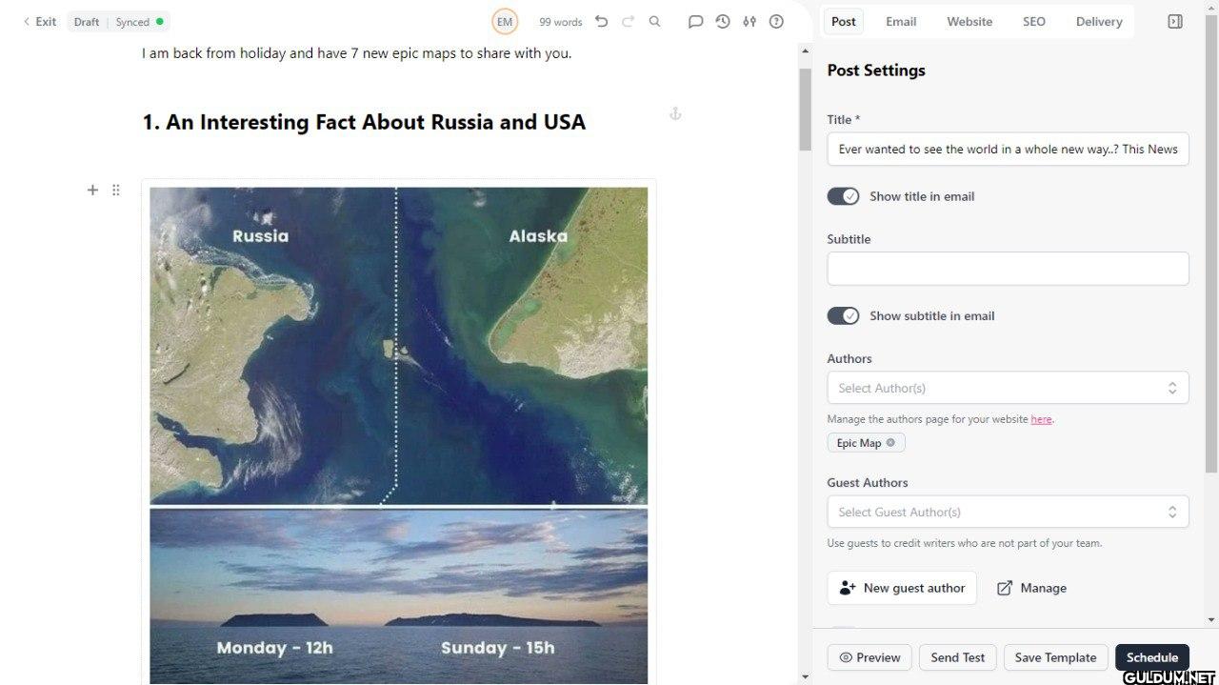This screenshot has width=1219, height=685.
Task: Open the search magnifier icon
Action: click(654, 21)
